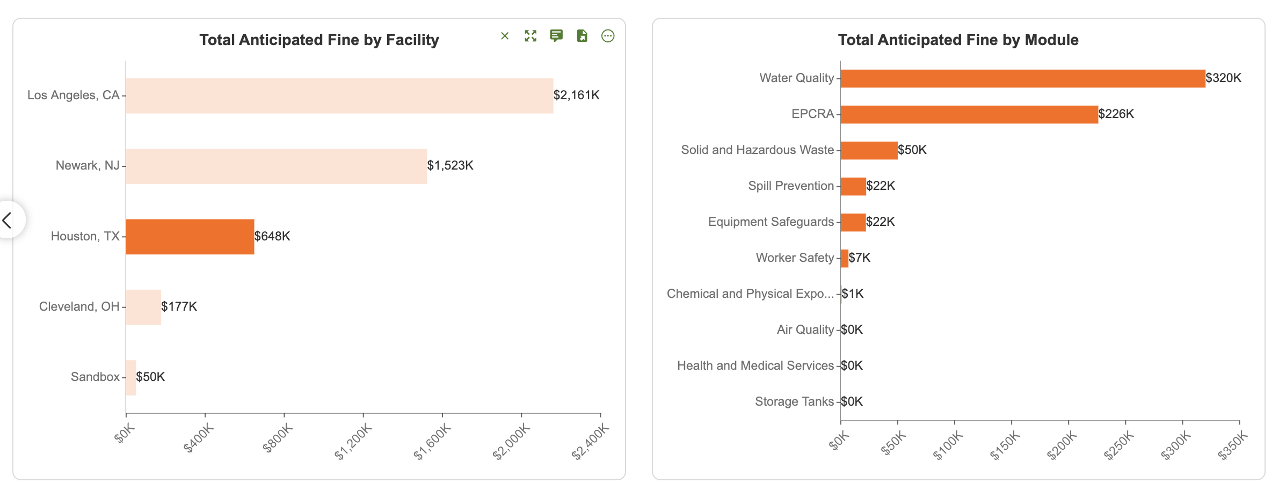The height and width of the screenshot is (498, 1279).
Task: Open the more options ellipsis menu
Action: (608, 36)
